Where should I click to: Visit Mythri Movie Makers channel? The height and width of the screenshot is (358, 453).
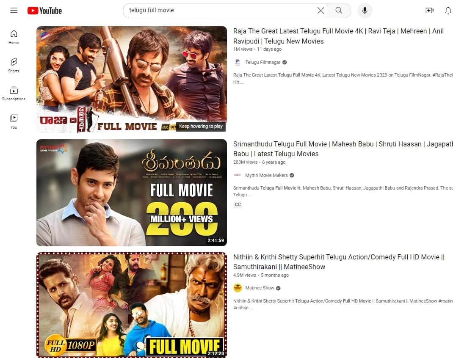tap(266, 175)
